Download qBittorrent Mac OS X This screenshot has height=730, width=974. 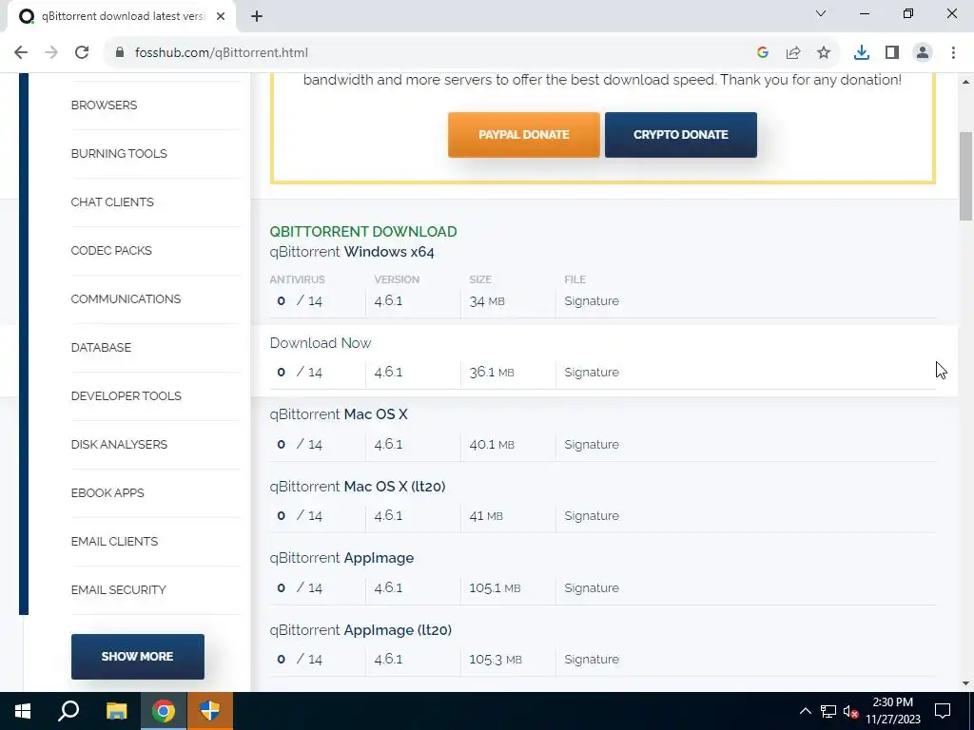pos(339,414)
